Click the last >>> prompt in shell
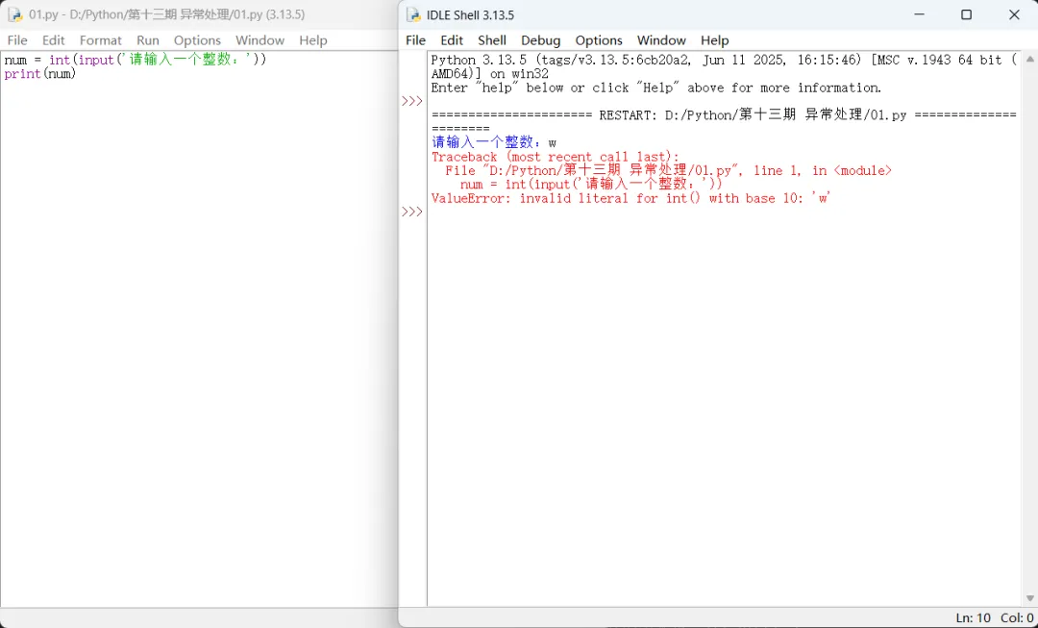Screen dimensions: 1038x628 [x=411, y=212]
